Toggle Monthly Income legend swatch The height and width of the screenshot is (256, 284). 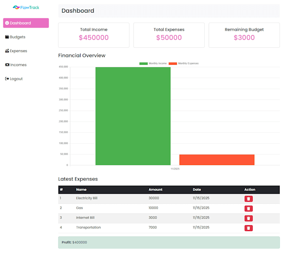pos(143,63)
